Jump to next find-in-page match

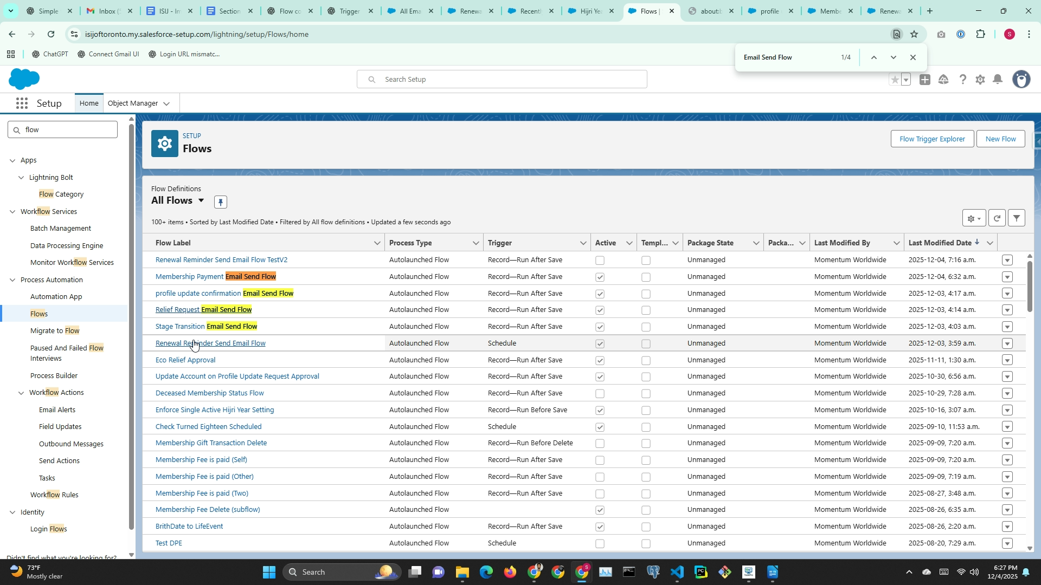click(x=893, y=57)
